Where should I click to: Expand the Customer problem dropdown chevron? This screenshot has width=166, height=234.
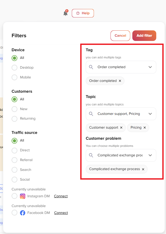point(150,155)
